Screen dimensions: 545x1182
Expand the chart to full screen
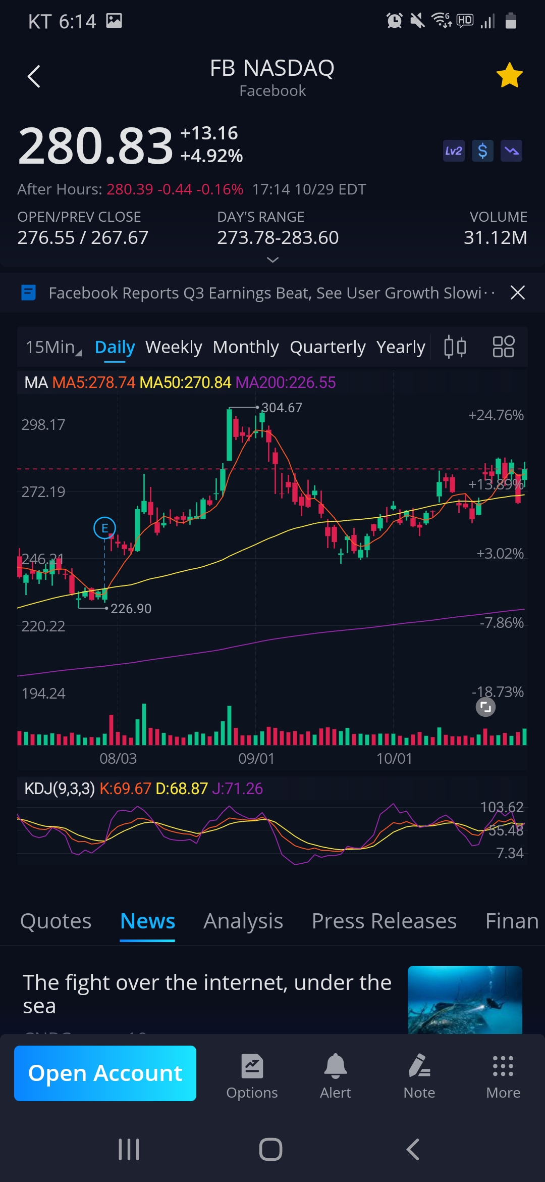pos(485,707)
